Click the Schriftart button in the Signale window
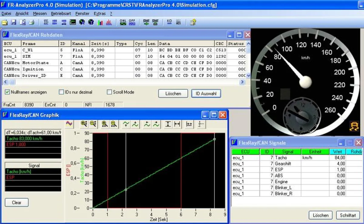Screen dimensions: 364x224 click(348, 215)
